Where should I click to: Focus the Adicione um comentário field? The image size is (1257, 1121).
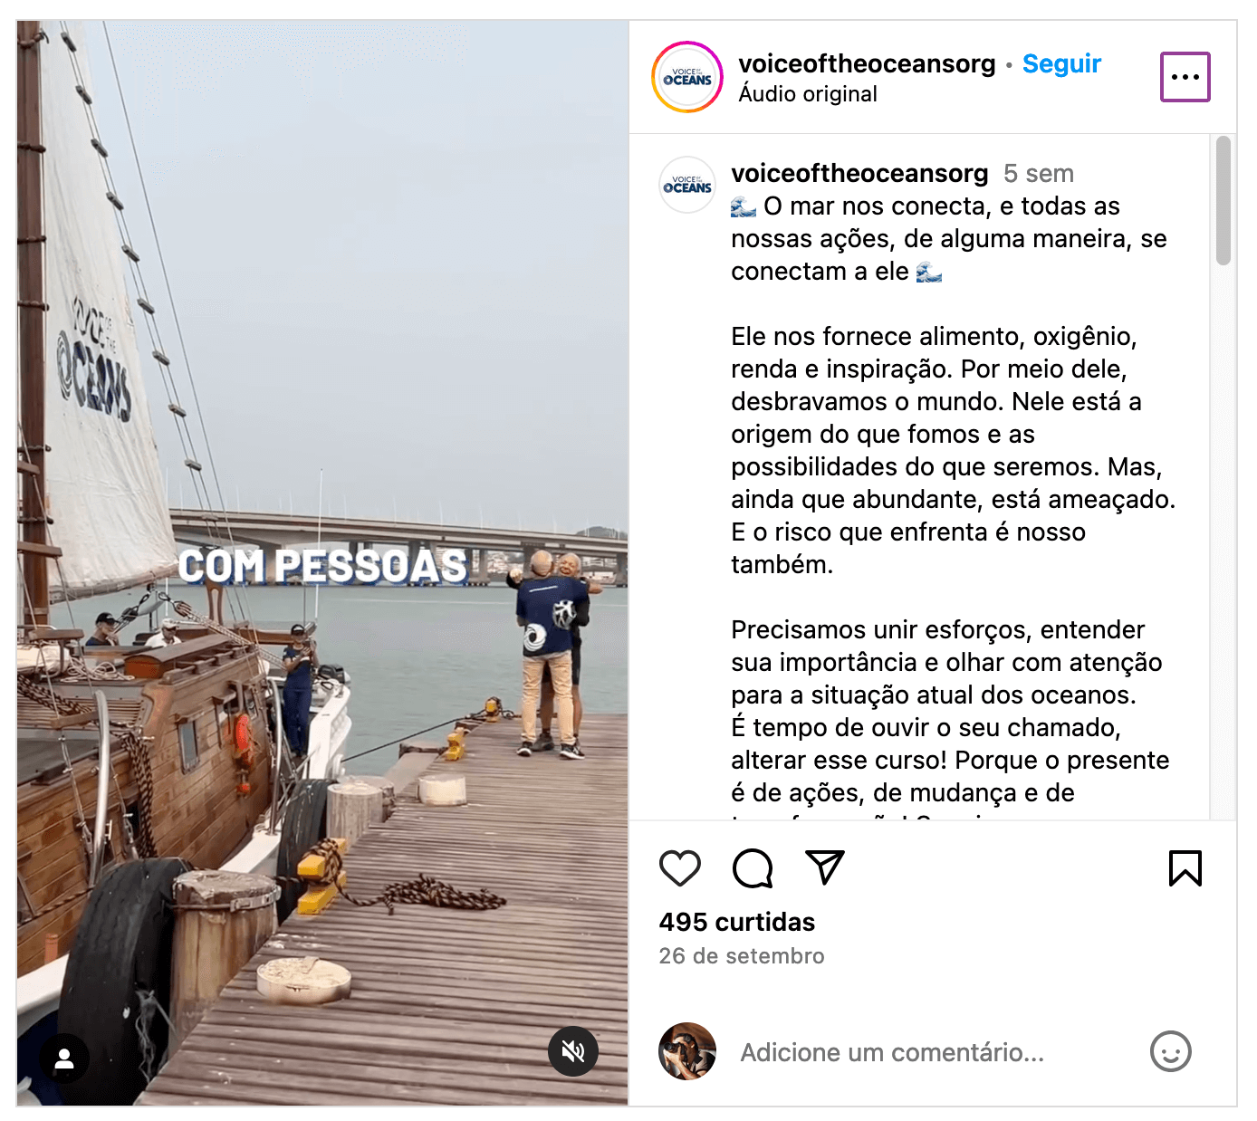point(933,1052)
